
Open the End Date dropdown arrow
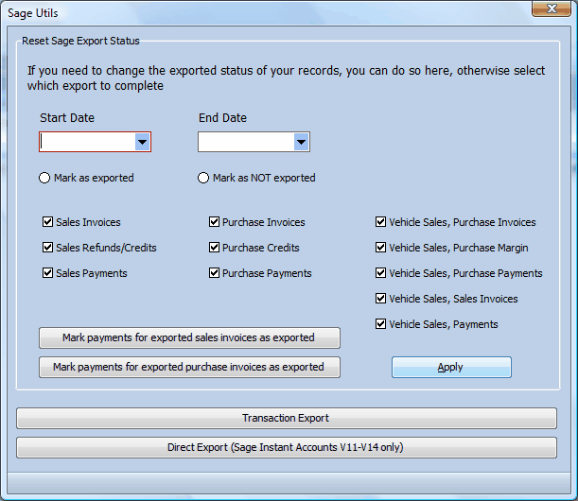pos(301,142)
